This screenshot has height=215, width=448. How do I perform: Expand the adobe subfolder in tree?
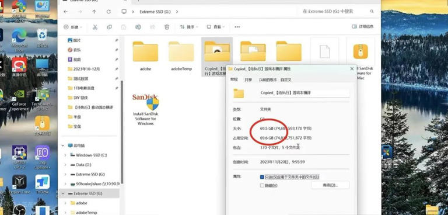[x=65, y=203]
